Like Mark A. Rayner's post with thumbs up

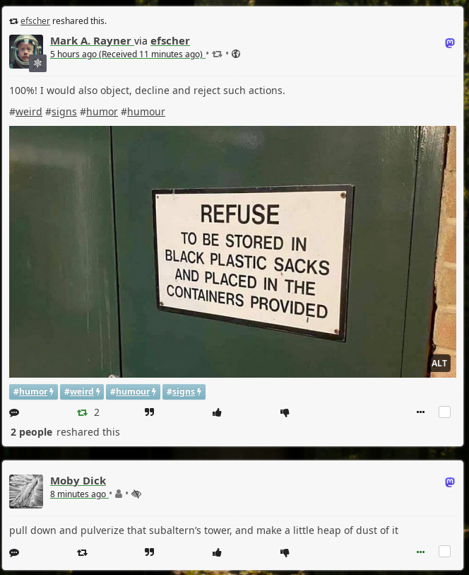pyautogui.click(x=217, y=412)
